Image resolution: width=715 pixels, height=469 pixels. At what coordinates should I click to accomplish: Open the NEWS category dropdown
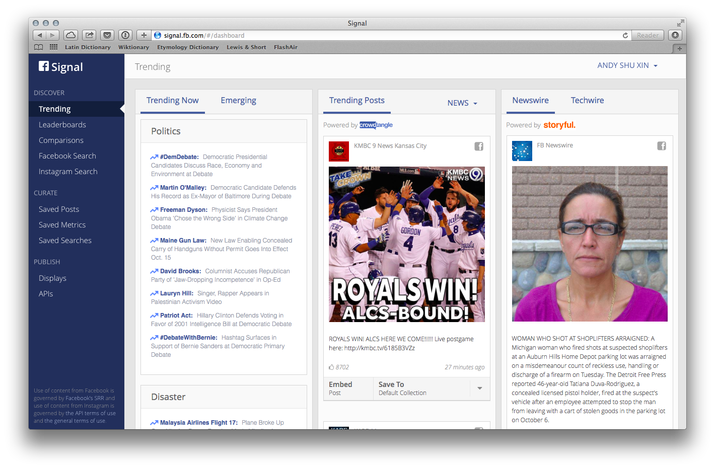coord(462,103)
